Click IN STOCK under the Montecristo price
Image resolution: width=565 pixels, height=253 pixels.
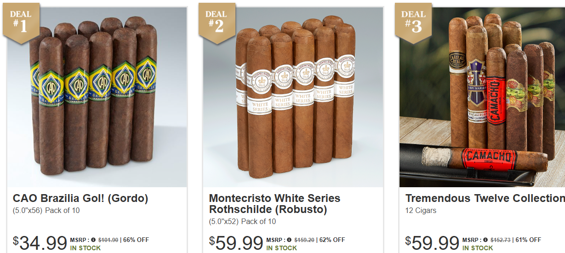[282, 248]
